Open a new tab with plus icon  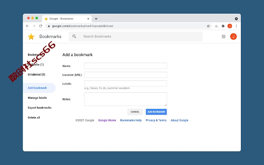point(96,19)
